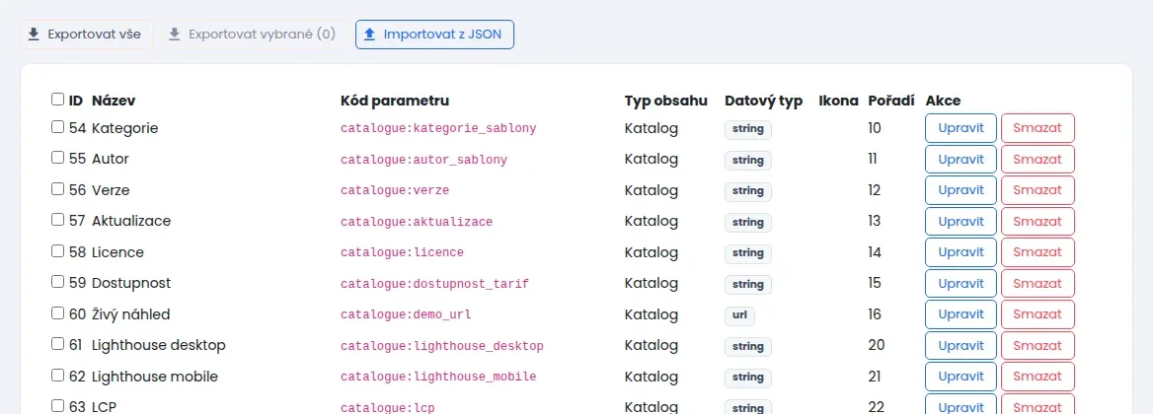Click code catalogue:licence
The image size is (1153, 414).
click(402, 252)
